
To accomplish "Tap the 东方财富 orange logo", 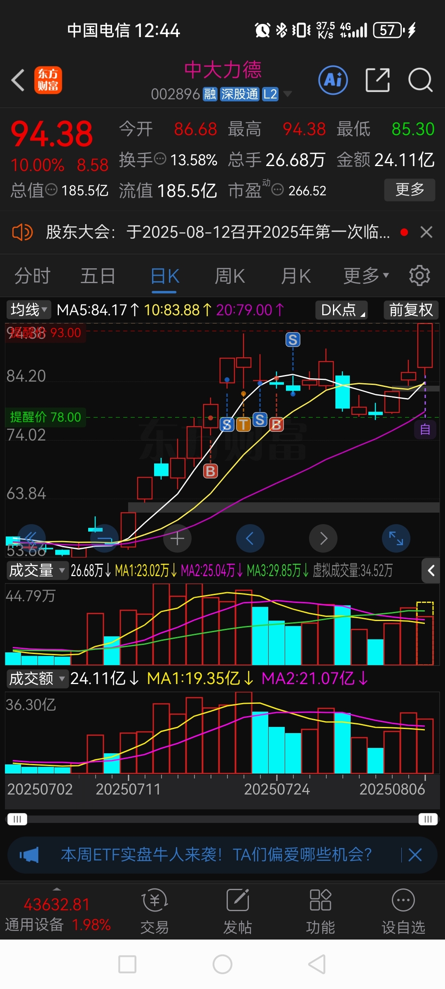I will click(x=48, y=80).
